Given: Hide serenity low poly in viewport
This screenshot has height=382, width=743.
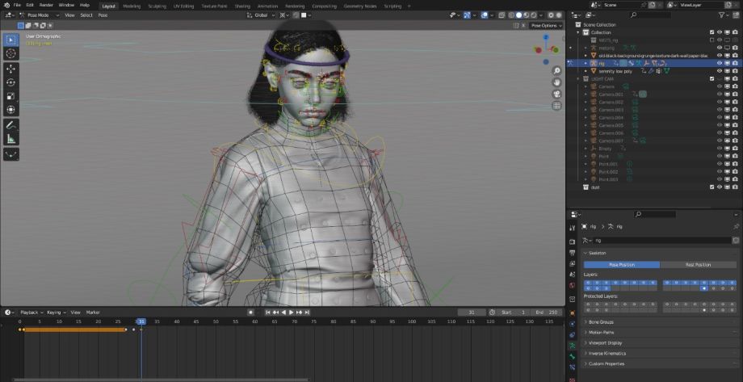Looking at the screenshot, I should coord(720,71).
